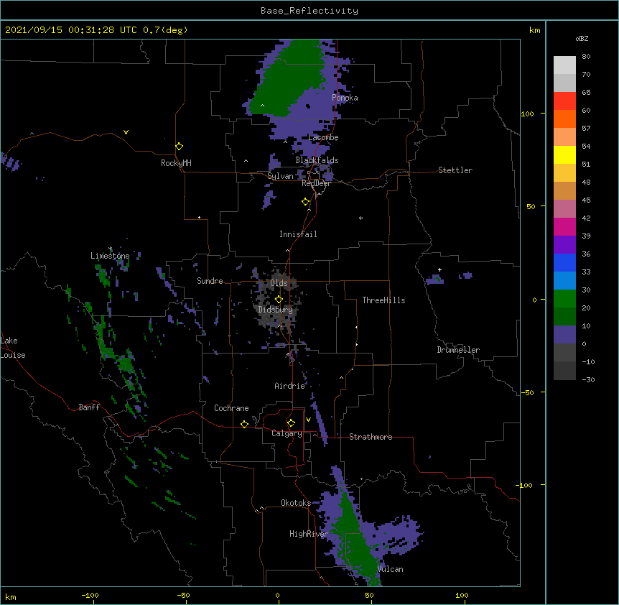Screen dimensions: 619x605
Task: Click the Cochrane town label
Action: [x=231, y=408]
